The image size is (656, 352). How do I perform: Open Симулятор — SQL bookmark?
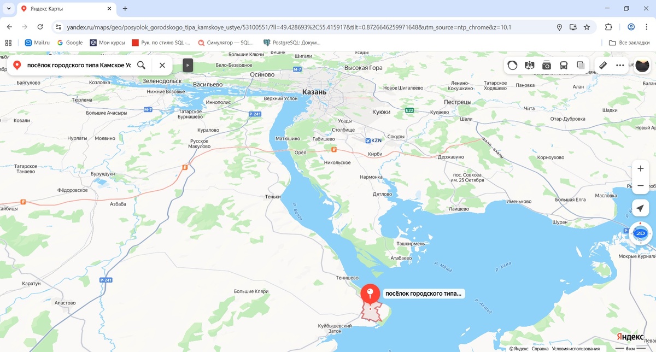(226, 42)
